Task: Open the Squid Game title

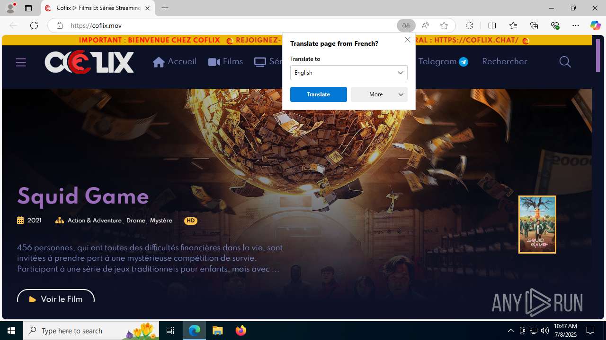Action: [83, 196]
